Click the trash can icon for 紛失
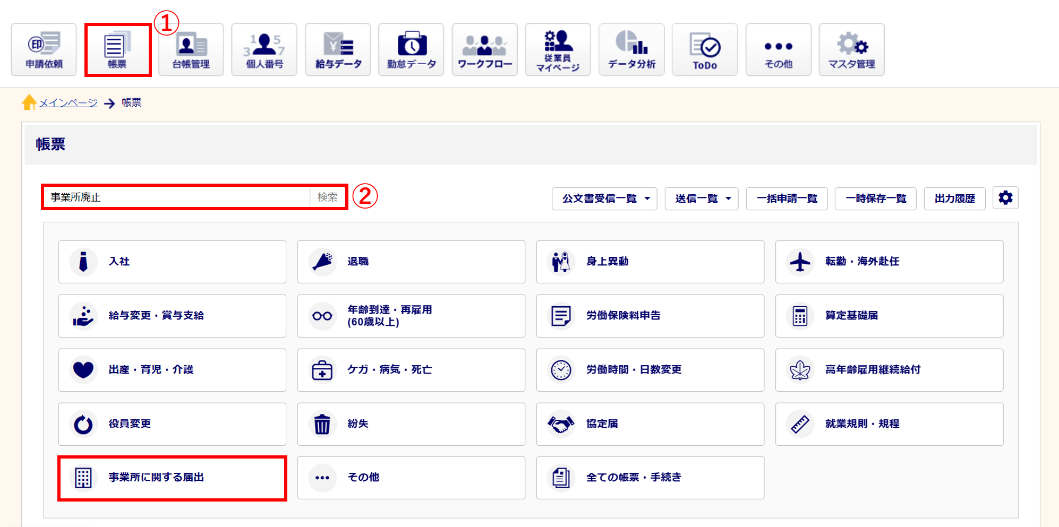 click(x=322, y=424)
